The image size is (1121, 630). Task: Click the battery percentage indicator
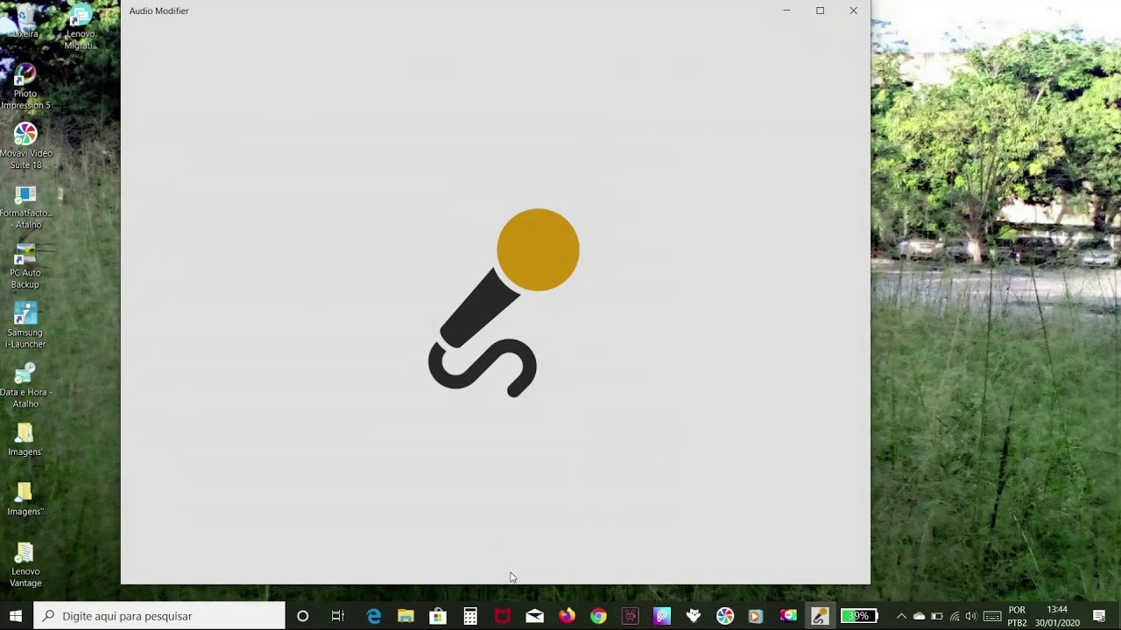tap(859, 616)
